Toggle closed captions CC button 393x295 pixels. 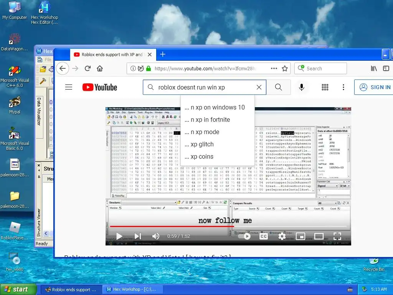pos(264,236)
